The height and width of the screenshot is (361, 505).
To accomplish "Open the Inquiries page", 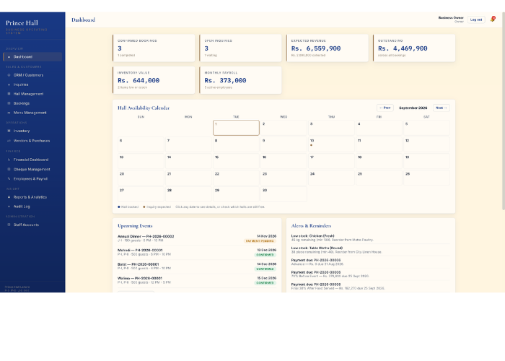I will [32, 84].
